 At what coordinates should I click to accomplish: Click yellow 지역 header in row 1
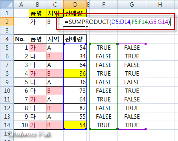(55, 13)
